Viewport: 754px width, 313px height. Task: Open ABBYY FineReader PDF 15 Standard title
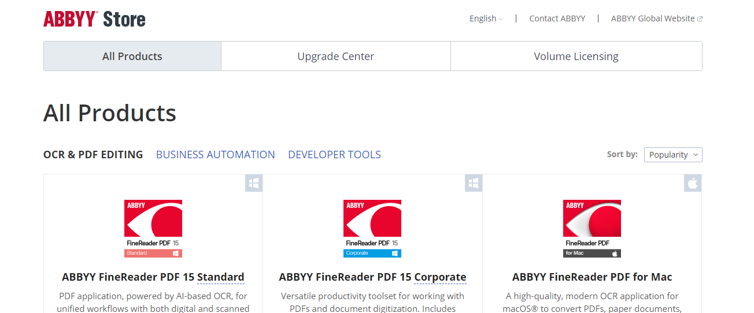[153, 277]
